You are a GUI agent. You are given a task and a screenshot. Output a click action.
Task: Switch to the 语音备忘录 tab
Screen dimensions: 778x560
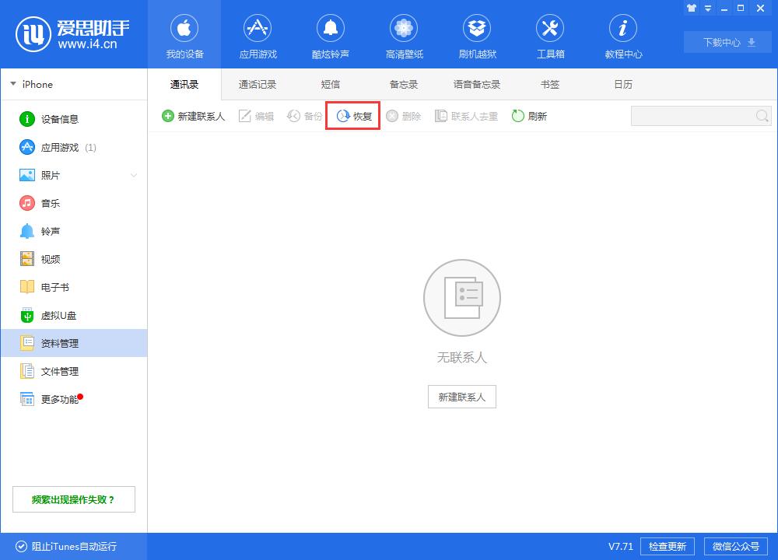coord(477,84)
